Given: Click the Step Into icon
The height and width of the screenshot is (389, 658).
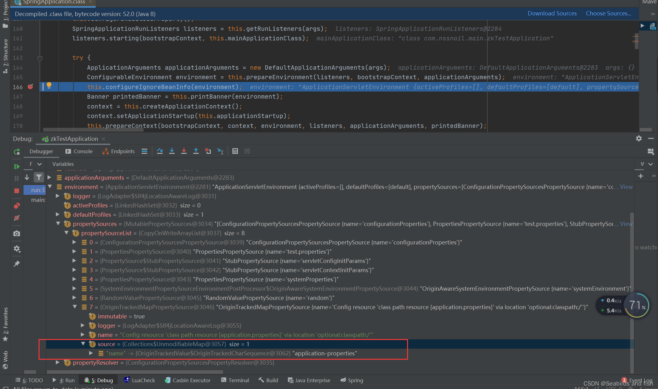Looking at the screenshot, I should (172, 151).
